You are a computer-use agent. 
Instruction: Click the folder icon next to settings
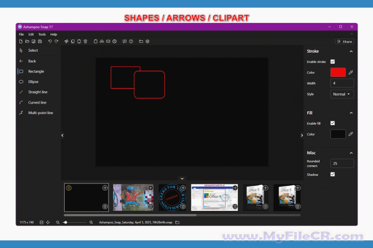pos(141,41)
